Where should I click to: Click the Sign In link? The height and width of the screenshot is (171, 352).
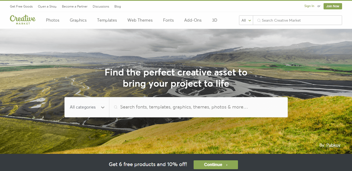click(309, 6)
